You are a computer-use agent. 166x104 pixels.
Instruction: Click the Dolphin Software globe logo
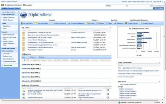coord(24,15)
